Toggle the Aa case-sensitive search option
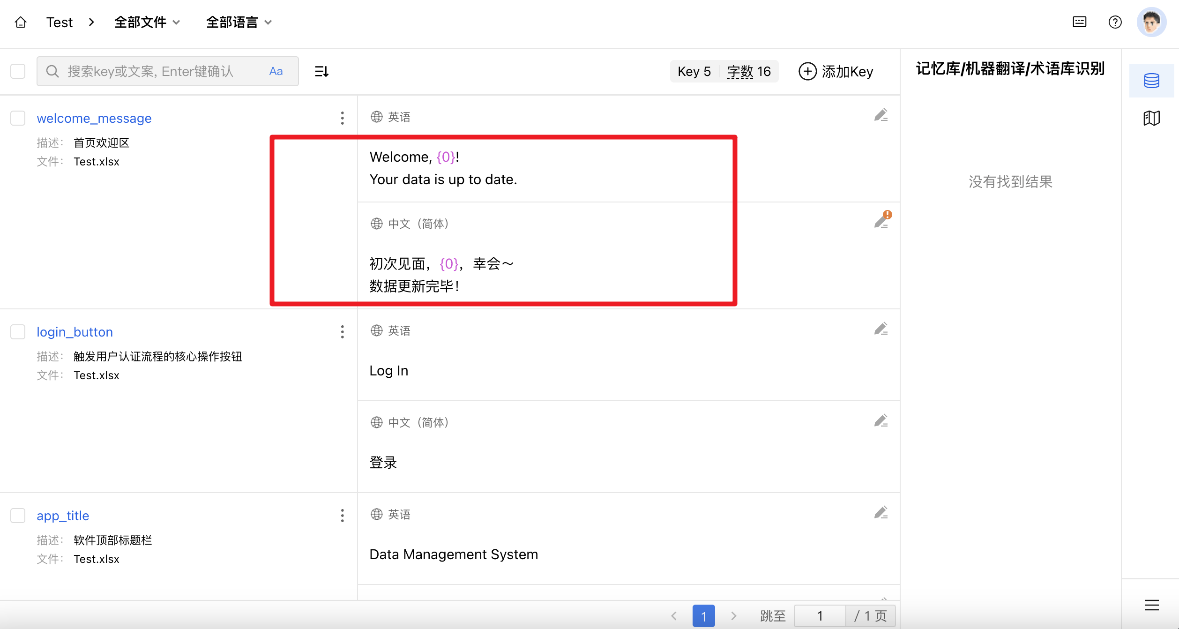Viewport: 1179px width, 629px height. point(276,71)
